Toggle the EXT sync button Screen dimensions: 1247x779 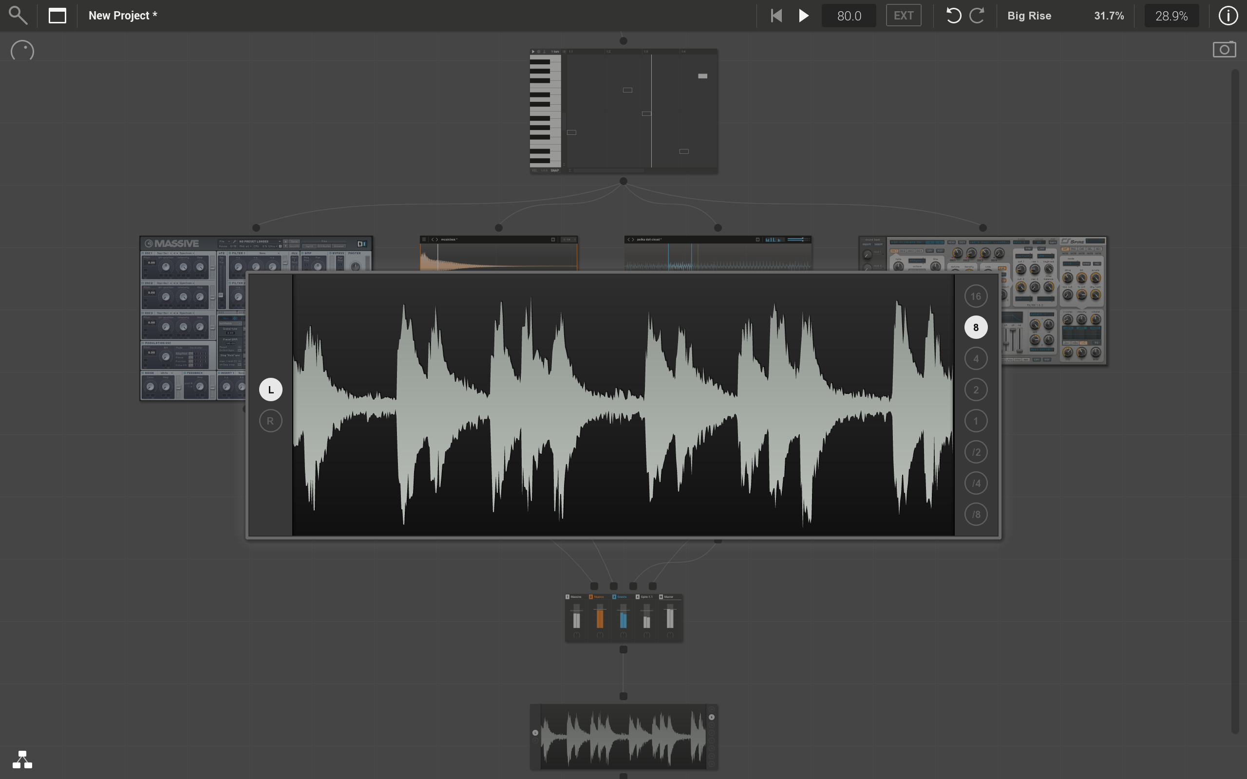pos(903,16)
